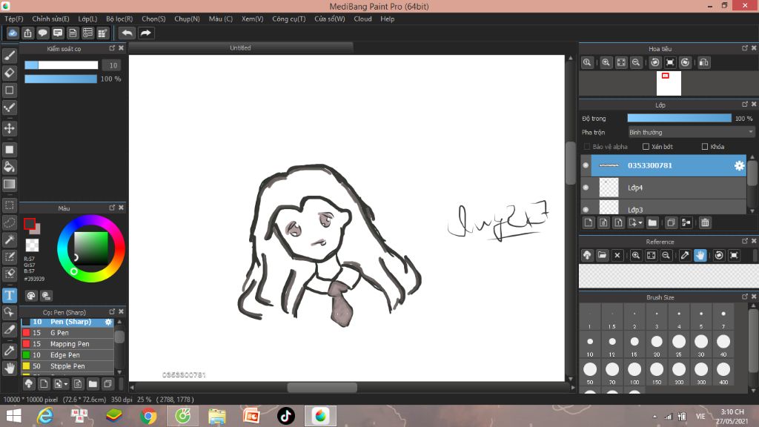759x427 pixels.
Task: Open File Explorer from the taskbar
Action: pyautogui.click(x=217, y=416)
